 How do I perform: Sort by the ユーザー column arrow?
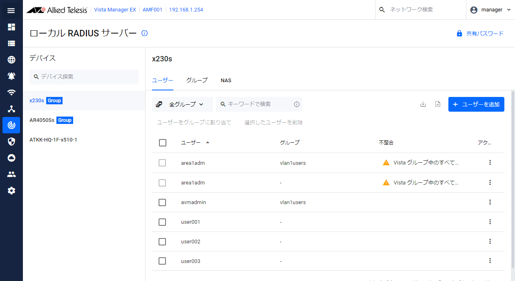pyautogui.click(x=208, y=142)
